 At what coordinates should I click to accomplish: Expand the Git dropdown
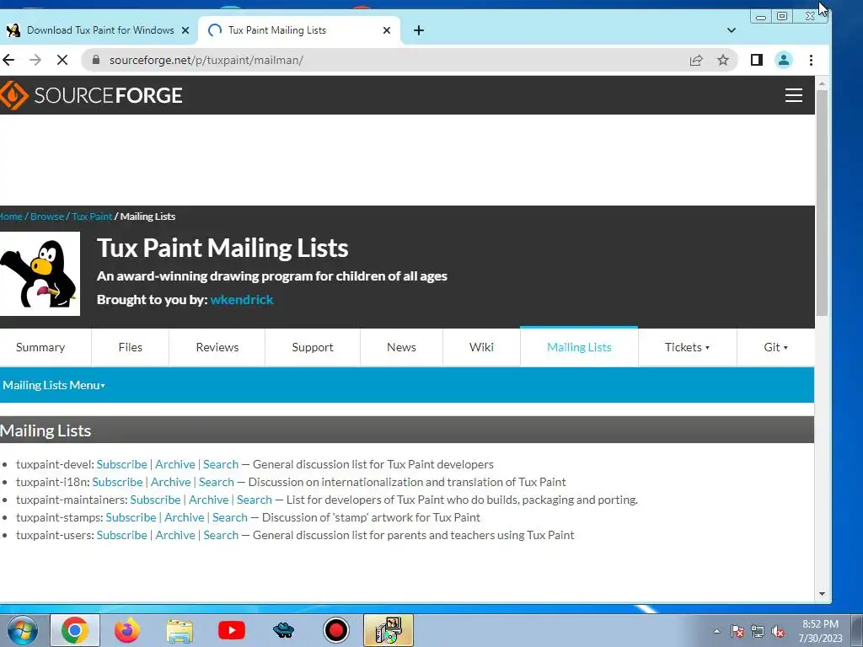775,347
